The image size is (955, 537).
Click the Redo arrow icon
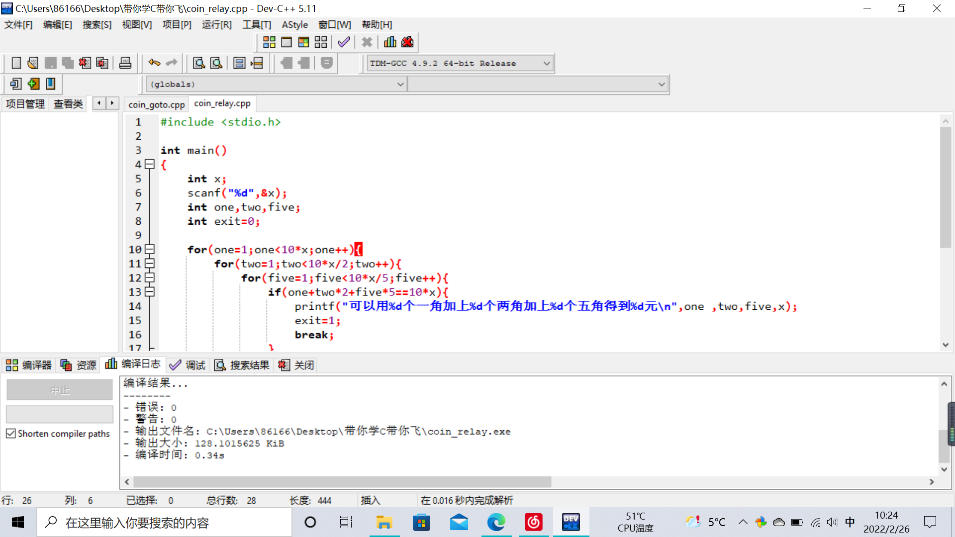click(x=172, y=63)
